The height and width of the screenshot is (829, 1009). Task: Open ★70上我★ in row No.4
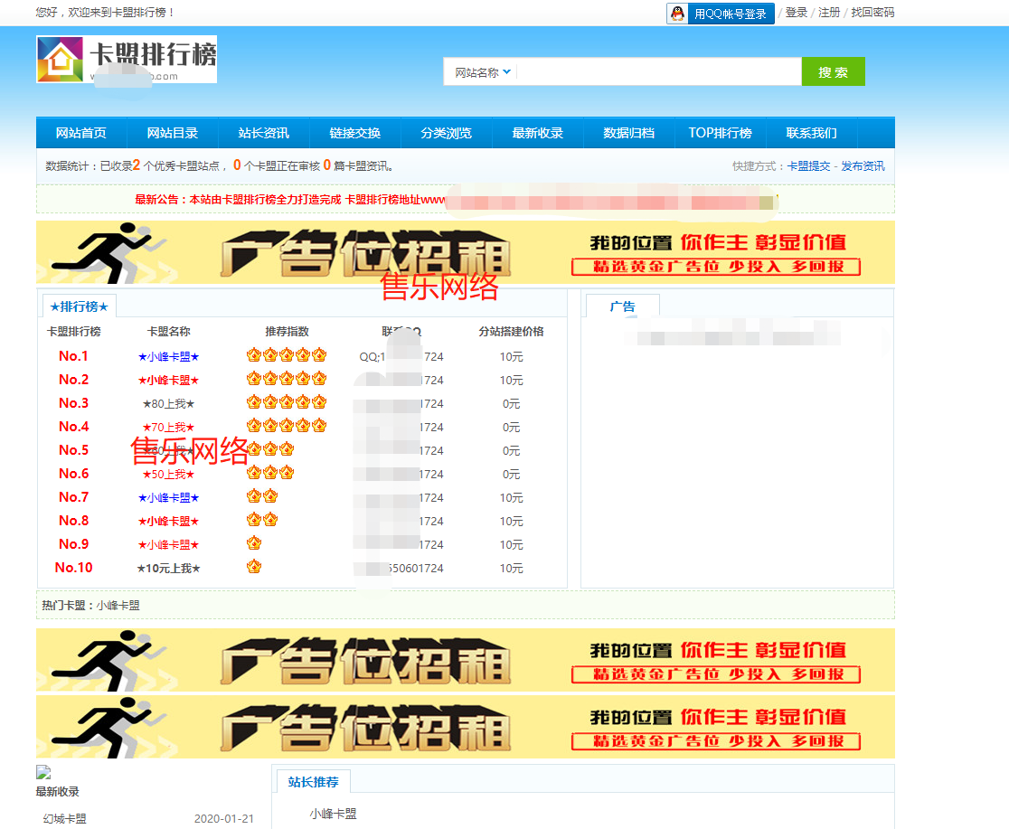[168, 428]
